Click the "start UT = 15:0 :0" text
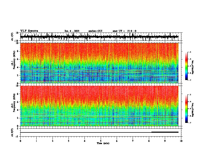Image resolution: width=204 pixels, height=158 pixels. click(124, 31)
